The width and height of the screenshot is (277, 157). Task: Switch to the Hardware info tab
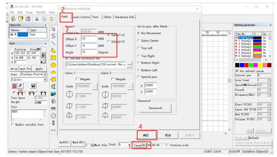pyautogui.click(x=124, y=17)
